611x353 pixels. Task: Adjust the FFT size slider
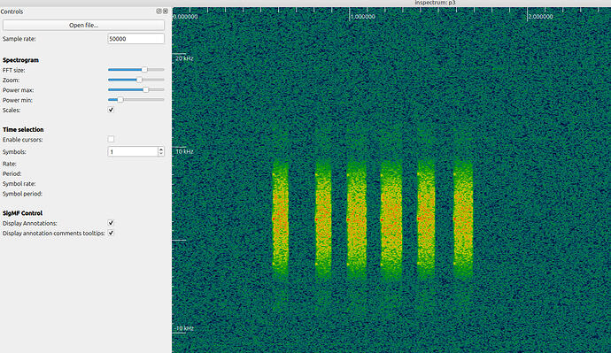click(144, 70)
